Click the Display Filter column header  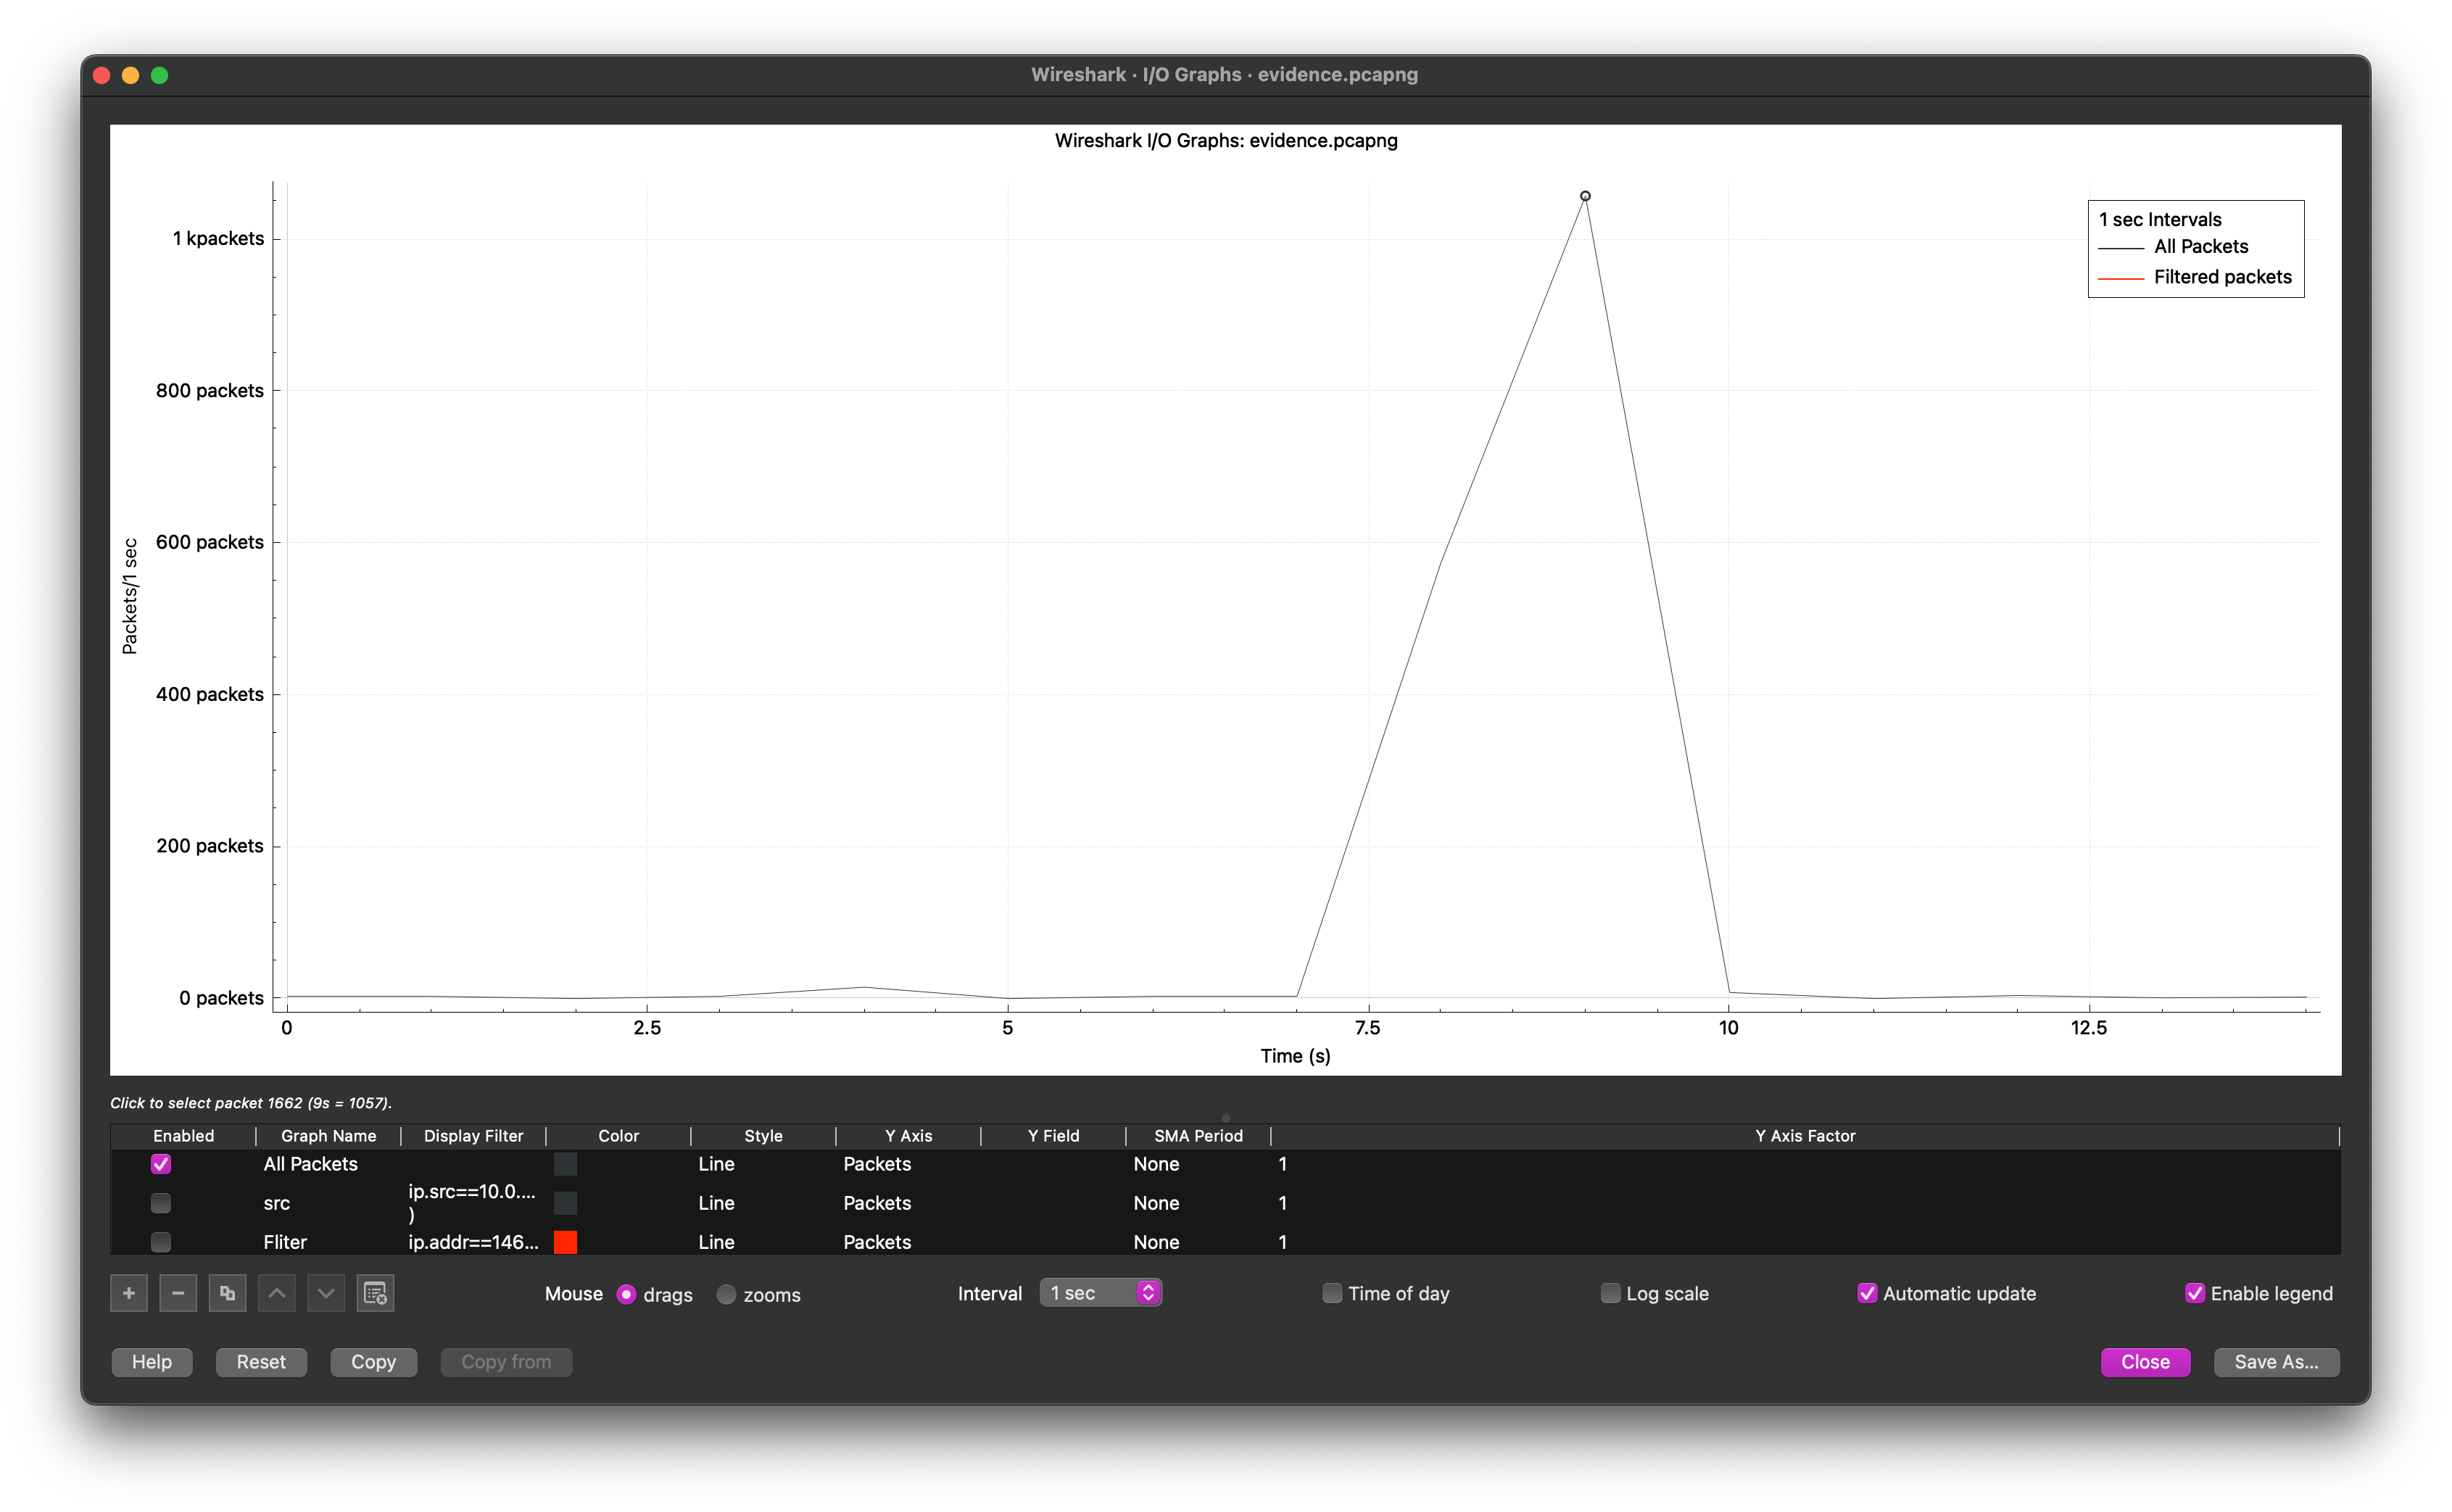tap(473, 1136)
